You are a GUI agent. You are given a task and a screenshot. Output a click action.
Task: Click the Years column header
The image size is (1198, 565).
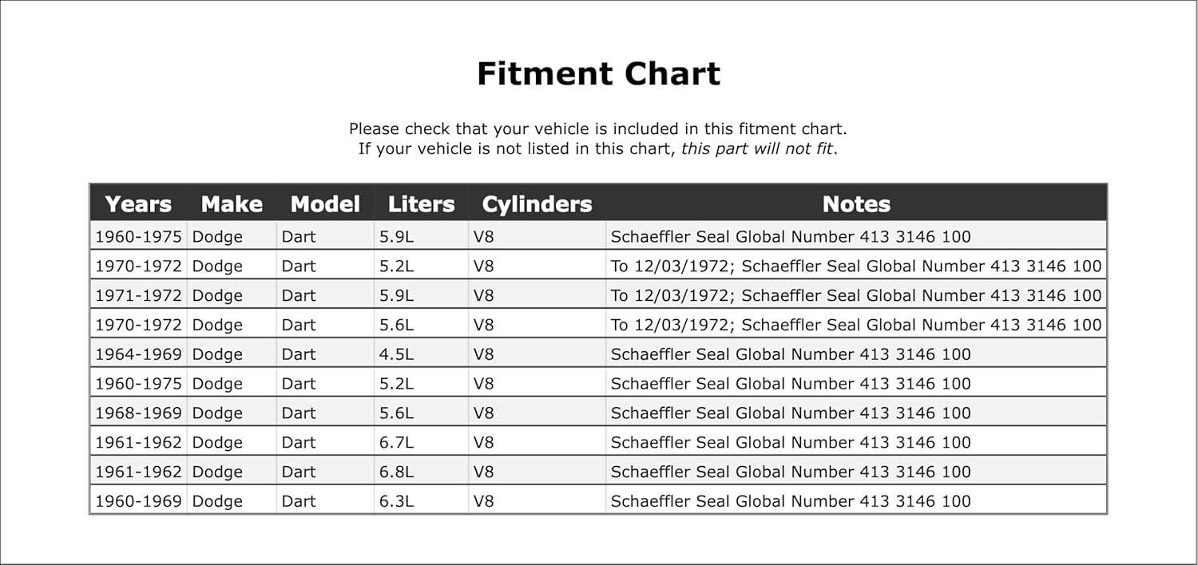(138, 204)
